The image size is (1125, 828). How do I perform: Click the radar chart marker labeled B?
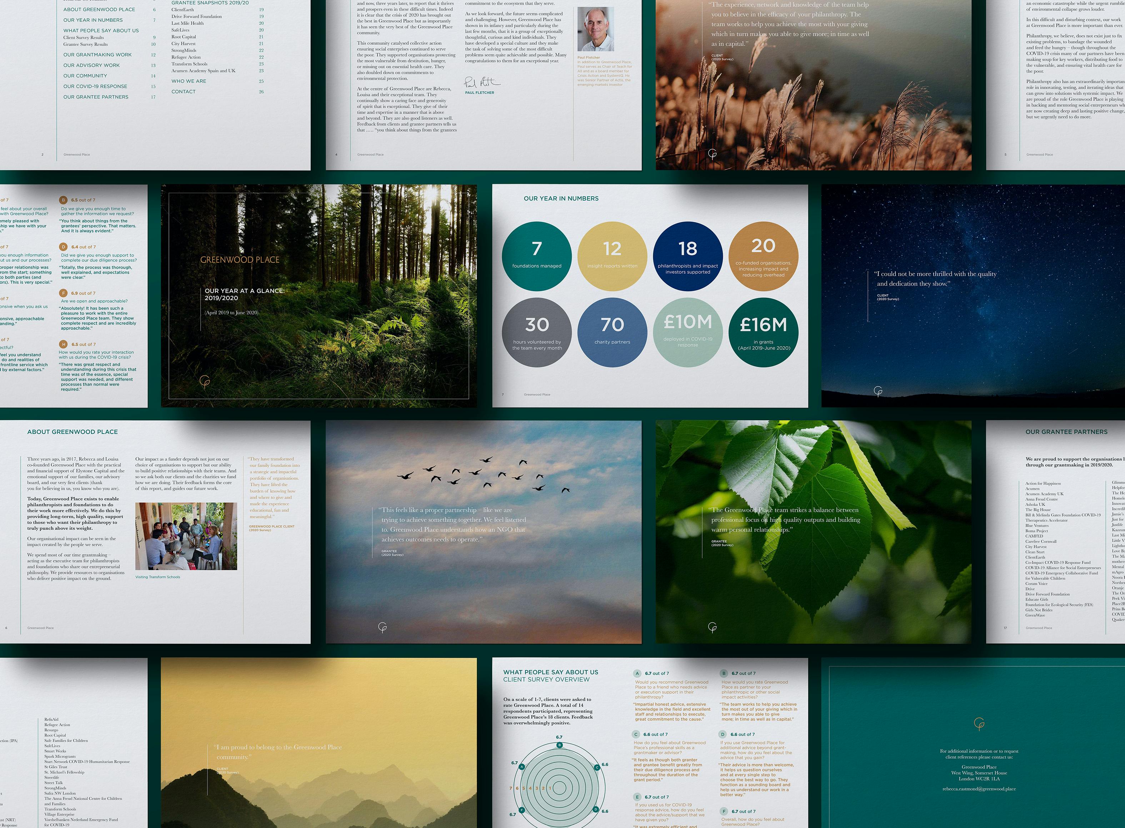pyautogui.click(x=560, y=745)
